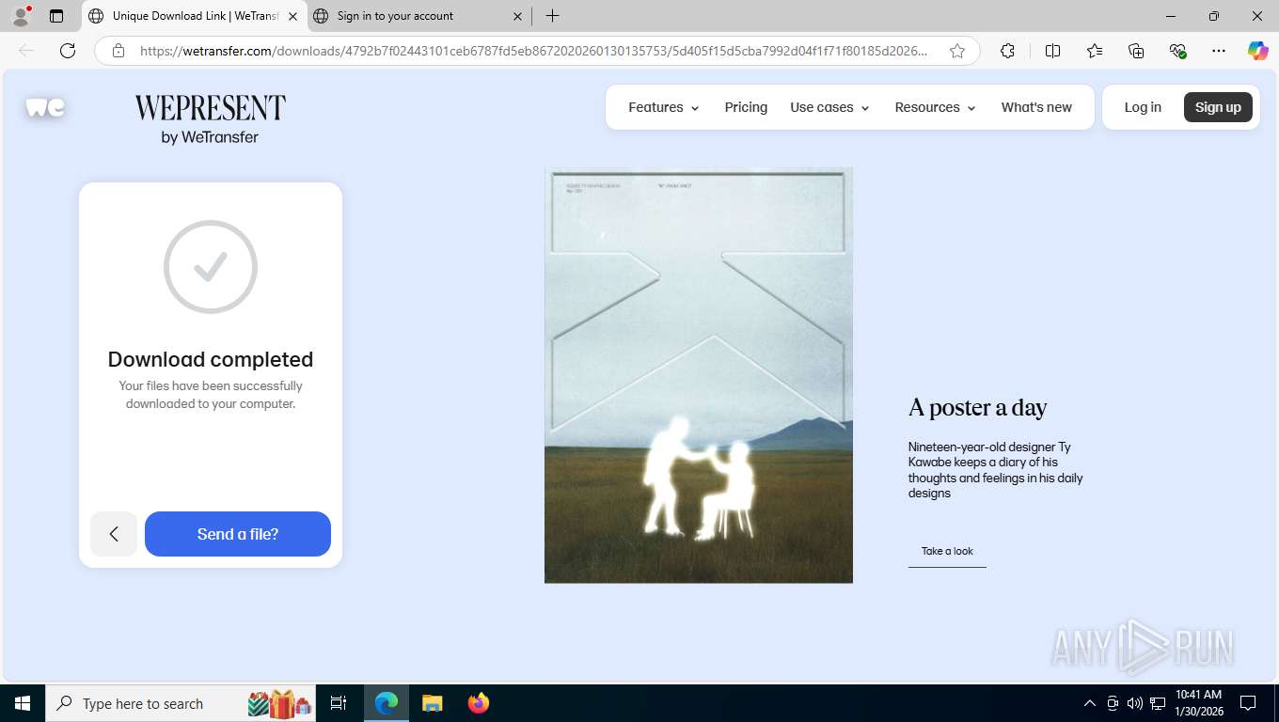View site information lock icon
Image resolution: width=1279 pixels, height=722 pixels.
tap(118, 51)
